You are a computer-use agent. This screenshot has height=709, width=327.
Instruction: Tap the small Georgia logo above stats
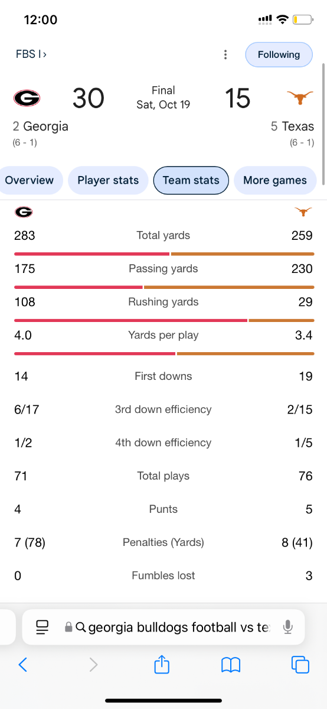coord(23,212)
